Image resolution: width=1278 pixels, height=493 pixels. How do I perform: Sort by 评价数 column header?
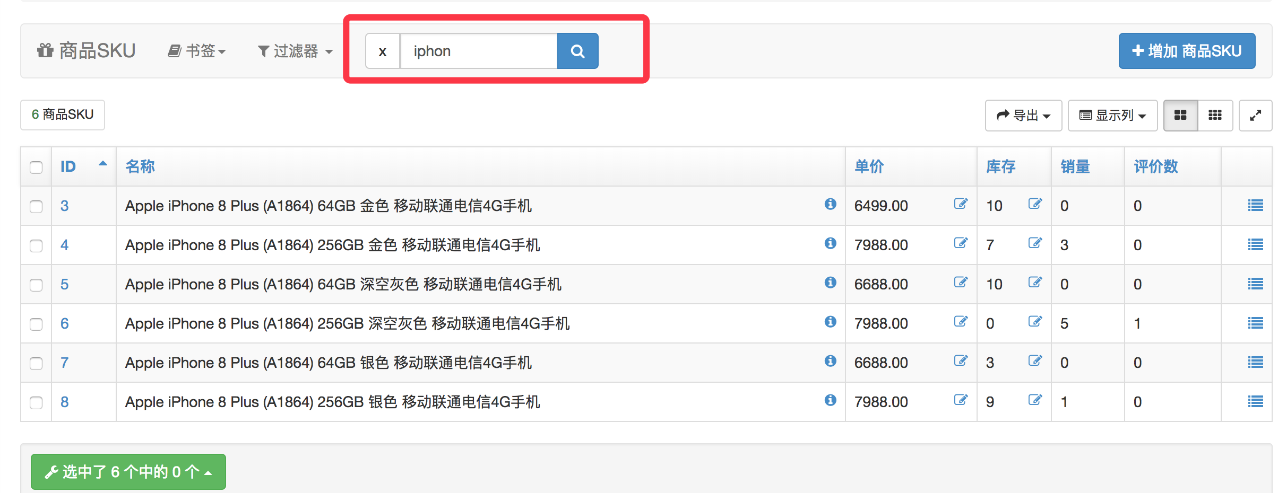(x=1155, y=166)
